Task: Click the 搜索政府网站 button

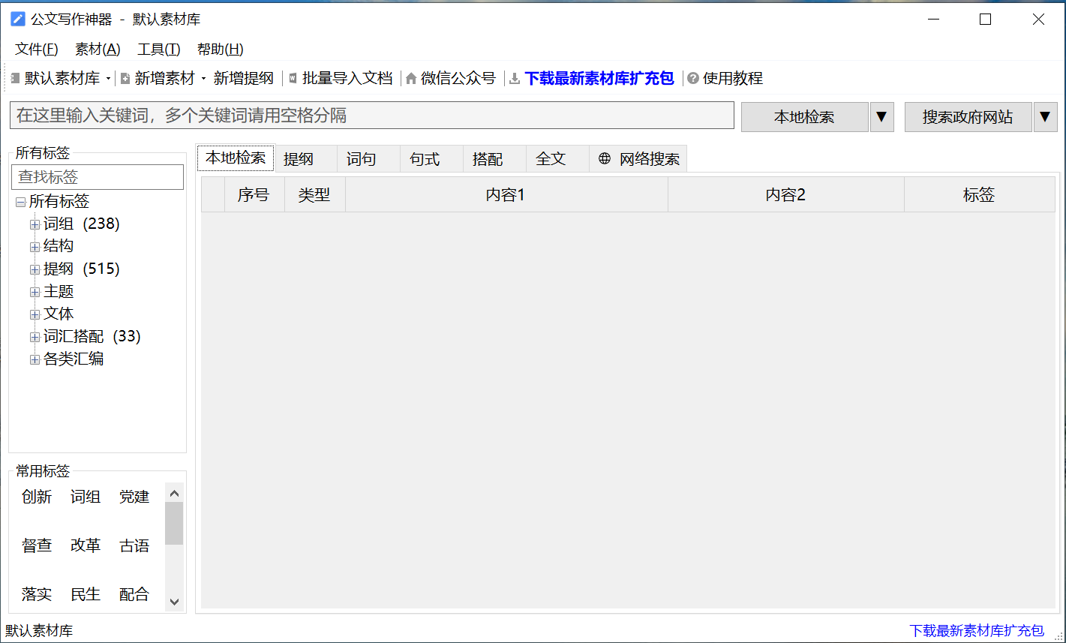Action: click(967, 117)
